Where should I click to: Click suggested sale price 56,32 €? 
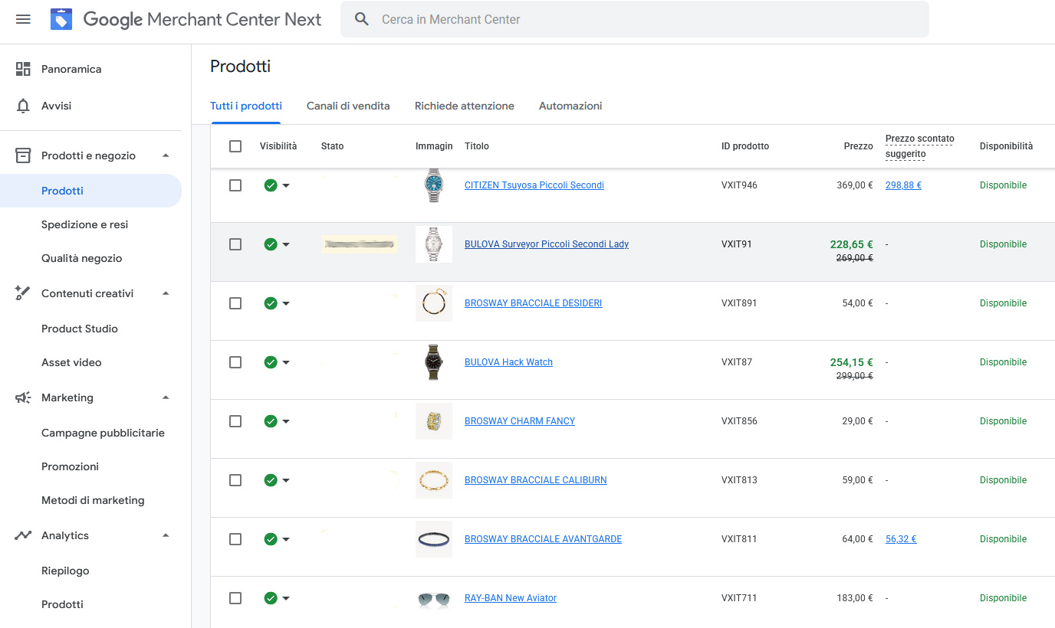pyautogui.click(x=901, y=539)
